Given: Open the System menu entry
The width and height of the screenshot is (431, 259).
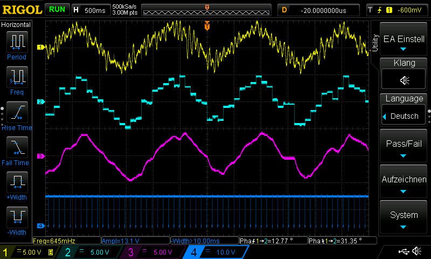Looking at the screenshot, I should pyautogui.click(x=404, y=217).
